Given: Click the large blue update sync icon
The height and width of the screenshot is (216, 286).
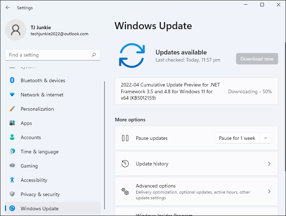Looking at the screenshot, I should [132, 56].
